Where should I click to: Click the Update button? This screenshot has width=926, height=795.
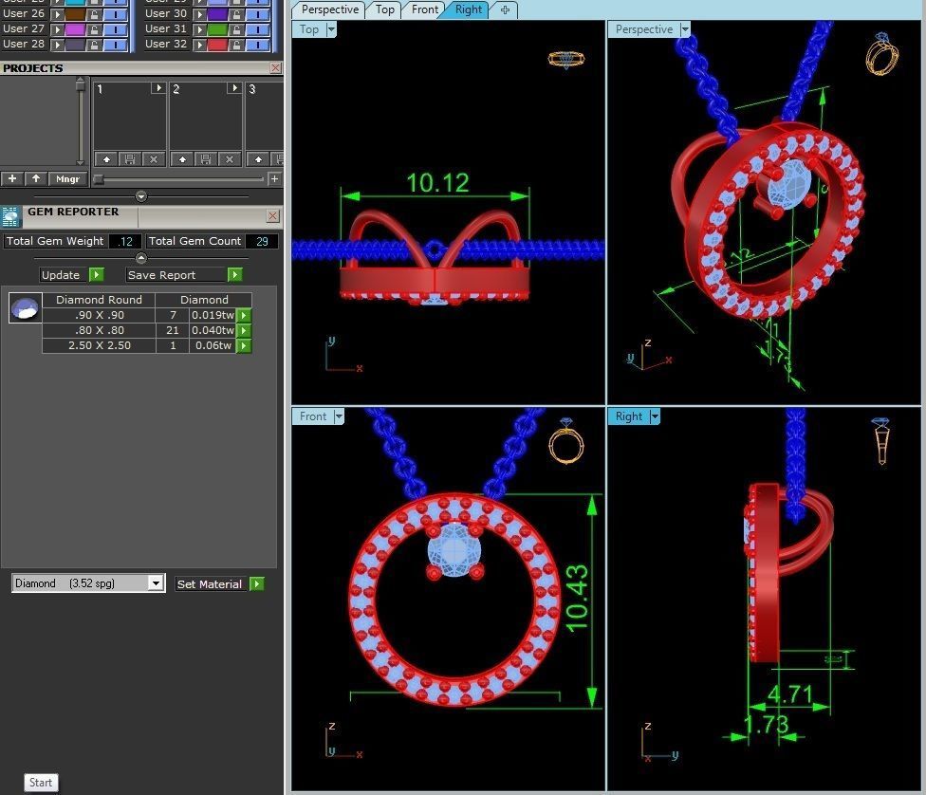pyautogui.click(x=64, y=275)
